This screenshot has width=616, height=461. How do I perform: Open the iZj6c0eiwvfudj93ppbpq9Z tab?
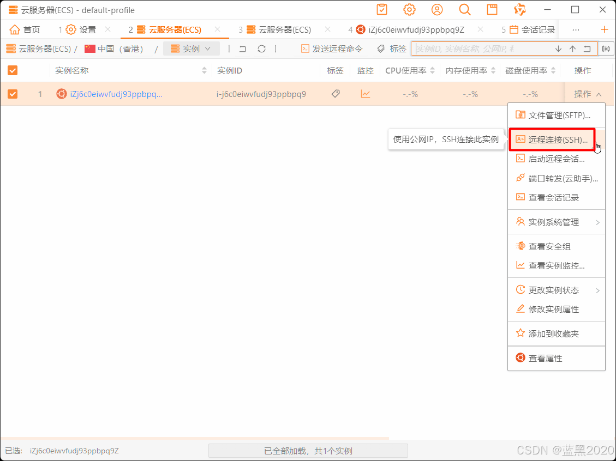pyautogui.click(x=406, y=29)
